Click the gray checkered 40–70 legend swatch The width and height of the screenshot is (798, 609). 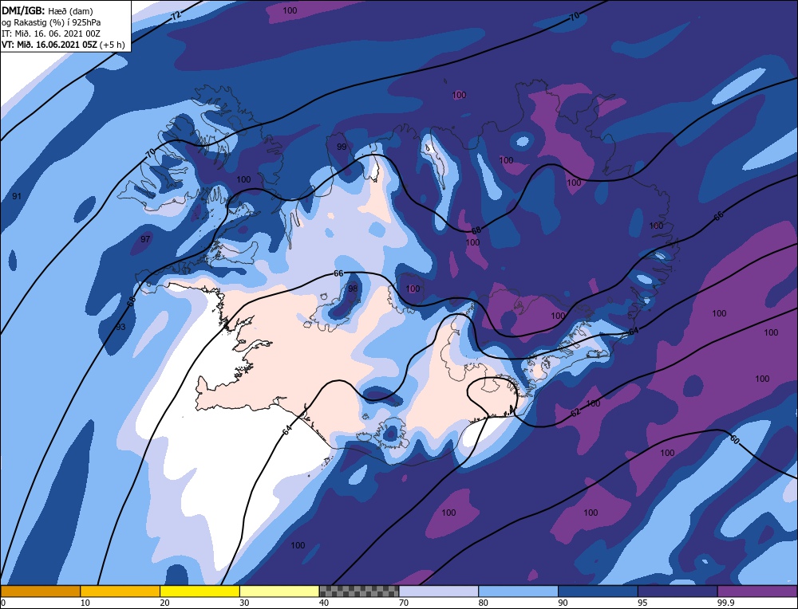pos(359,591)
